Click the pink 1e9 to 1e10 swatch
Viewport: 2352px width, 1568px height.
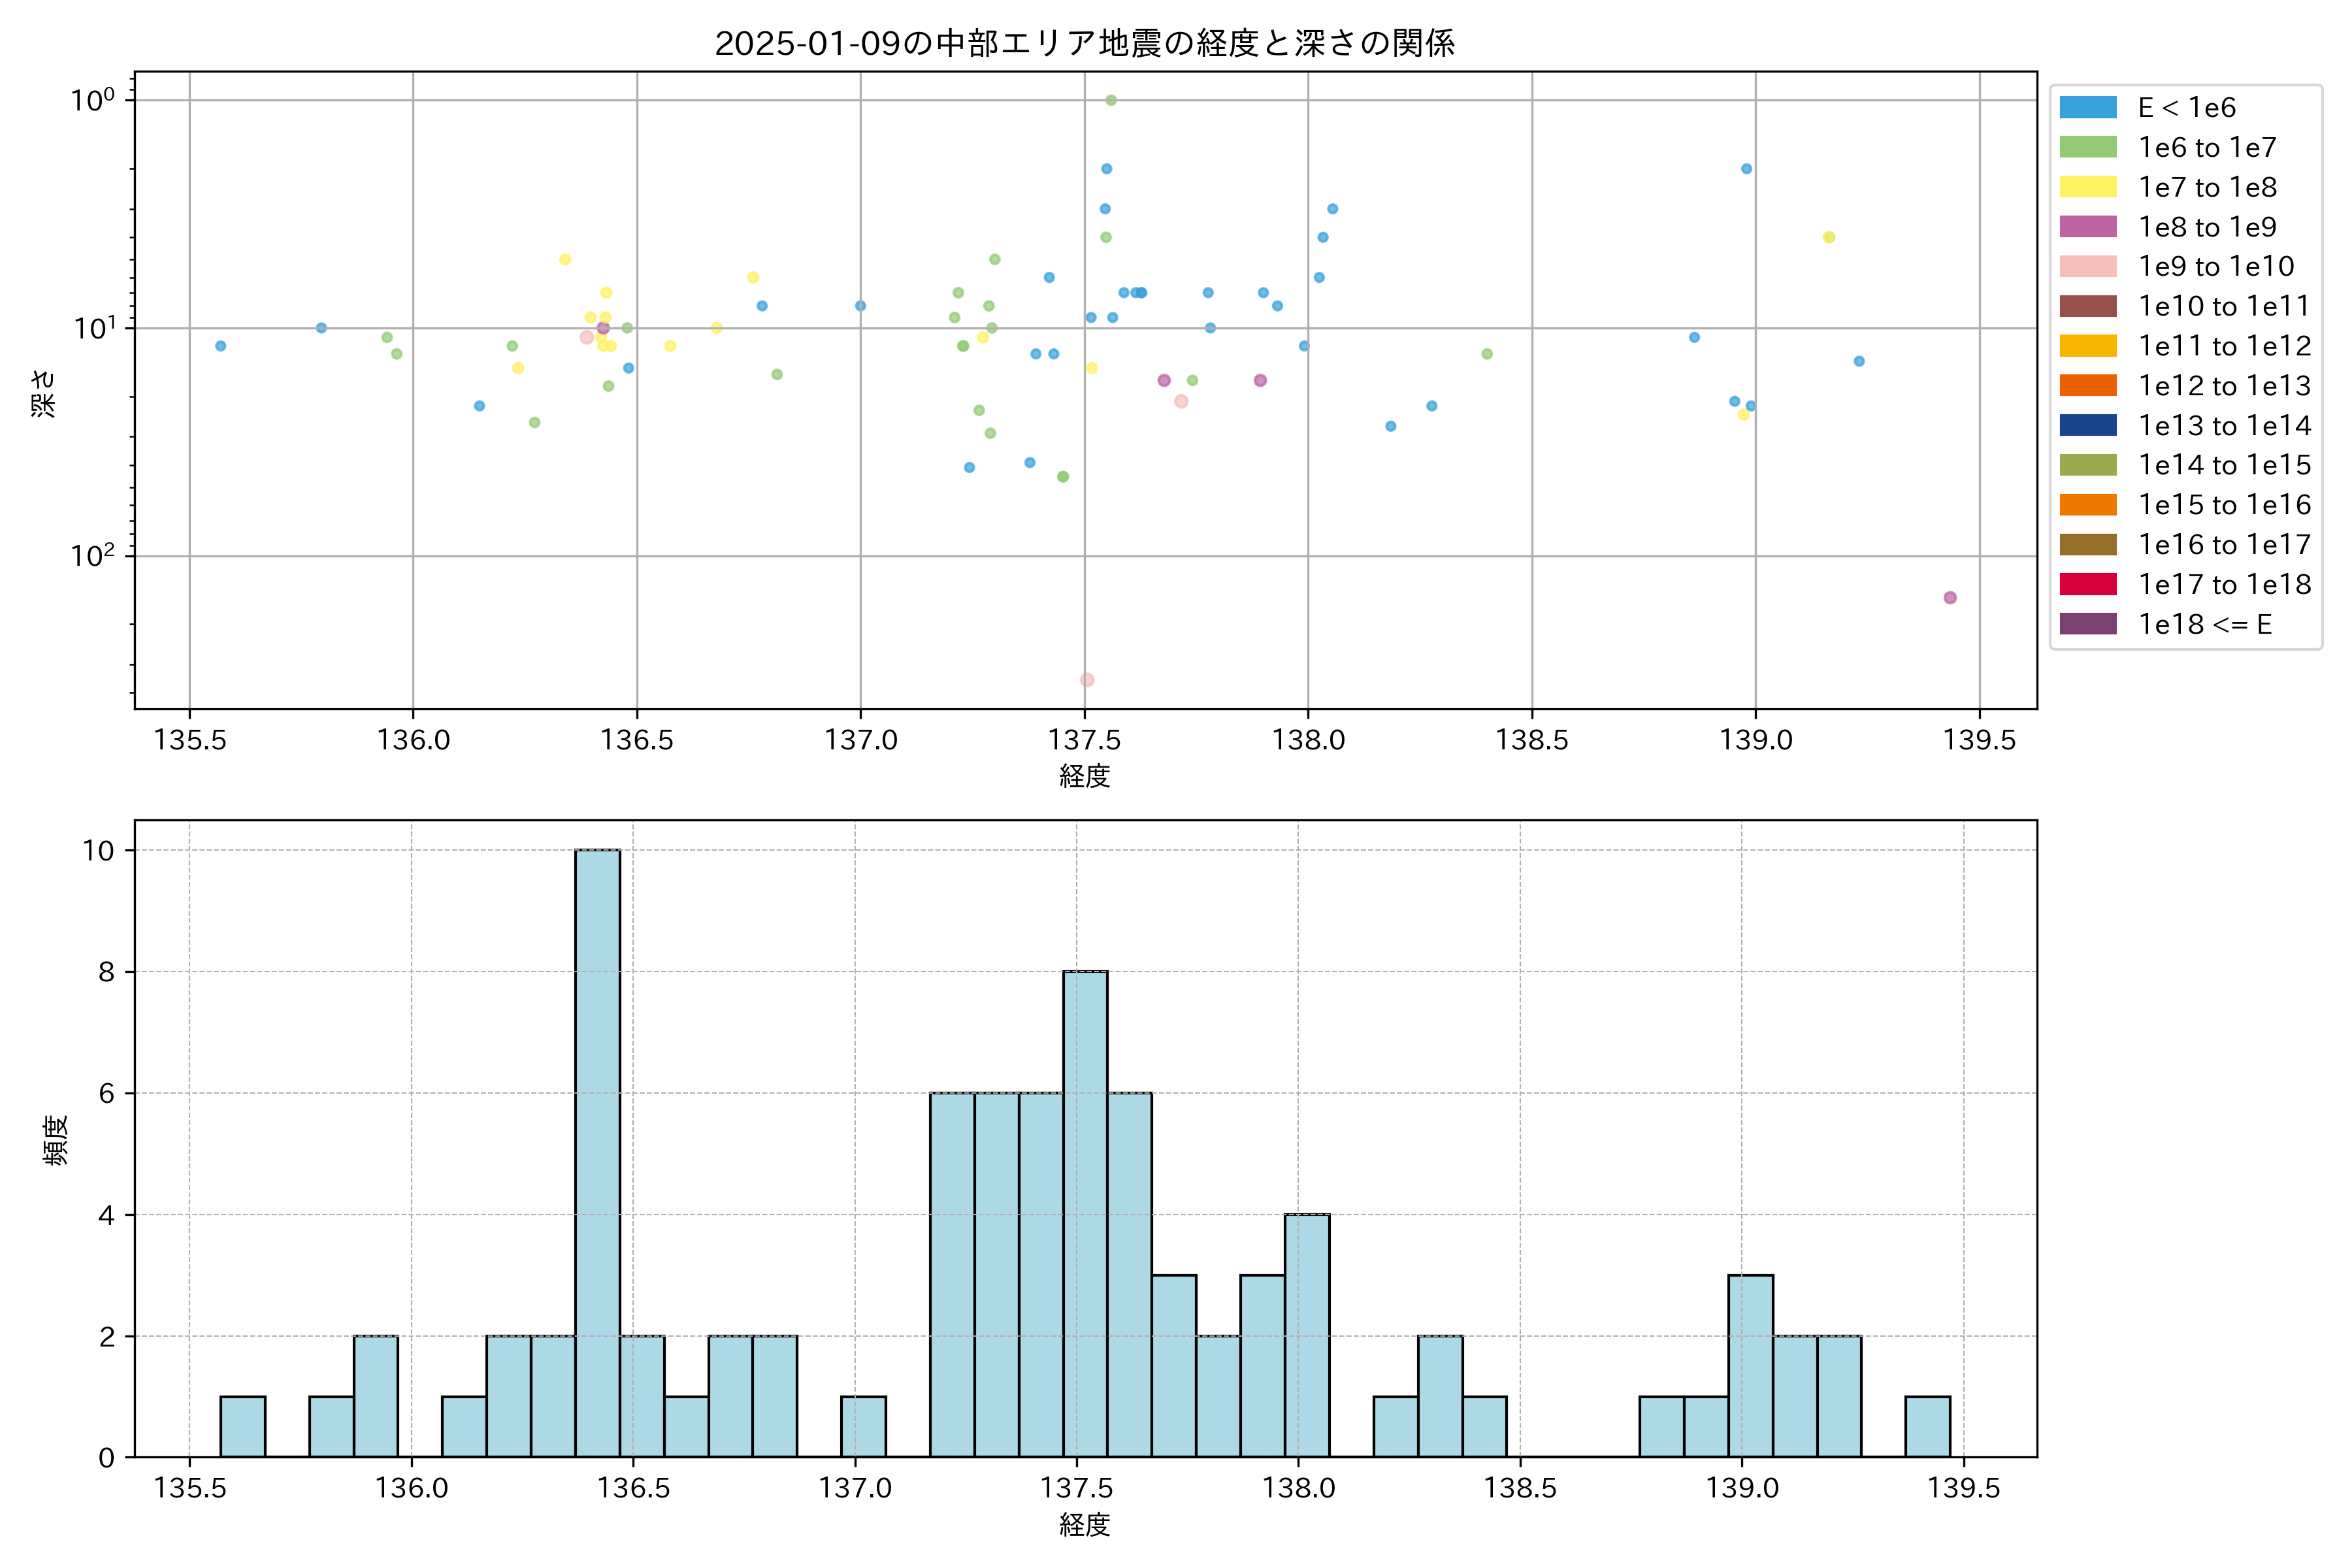[x=2088, y=266]
